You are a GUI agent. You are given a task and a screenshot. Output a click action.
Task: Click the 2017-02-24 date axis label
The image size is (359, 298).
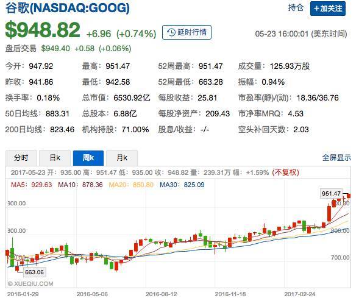(x=300, y=294)
